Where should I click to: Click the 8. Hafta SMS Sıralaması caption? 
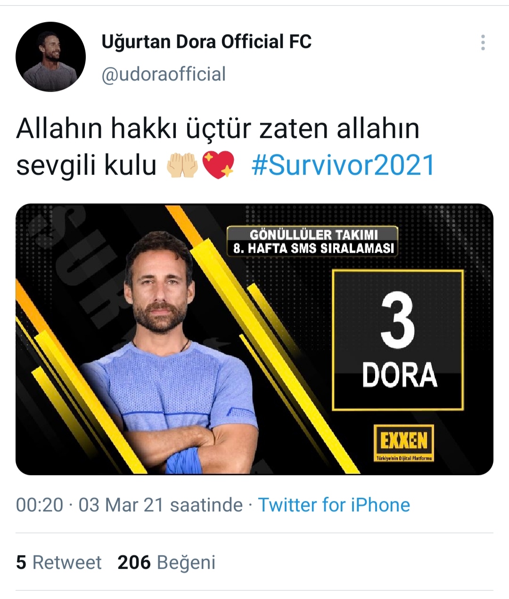coord(313,248)
